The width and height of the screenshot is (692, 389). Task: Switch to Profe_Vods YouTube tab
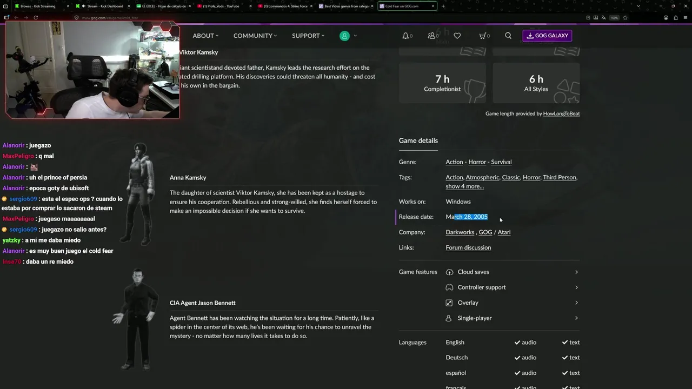tap(224, 6)
